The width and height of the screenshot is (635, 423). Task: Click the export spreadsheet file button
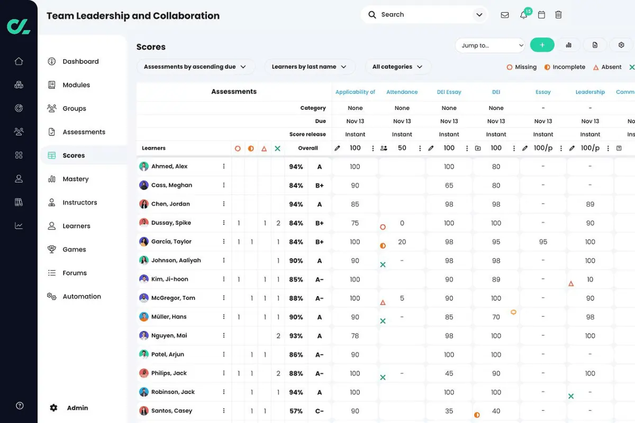click(595, 45)
